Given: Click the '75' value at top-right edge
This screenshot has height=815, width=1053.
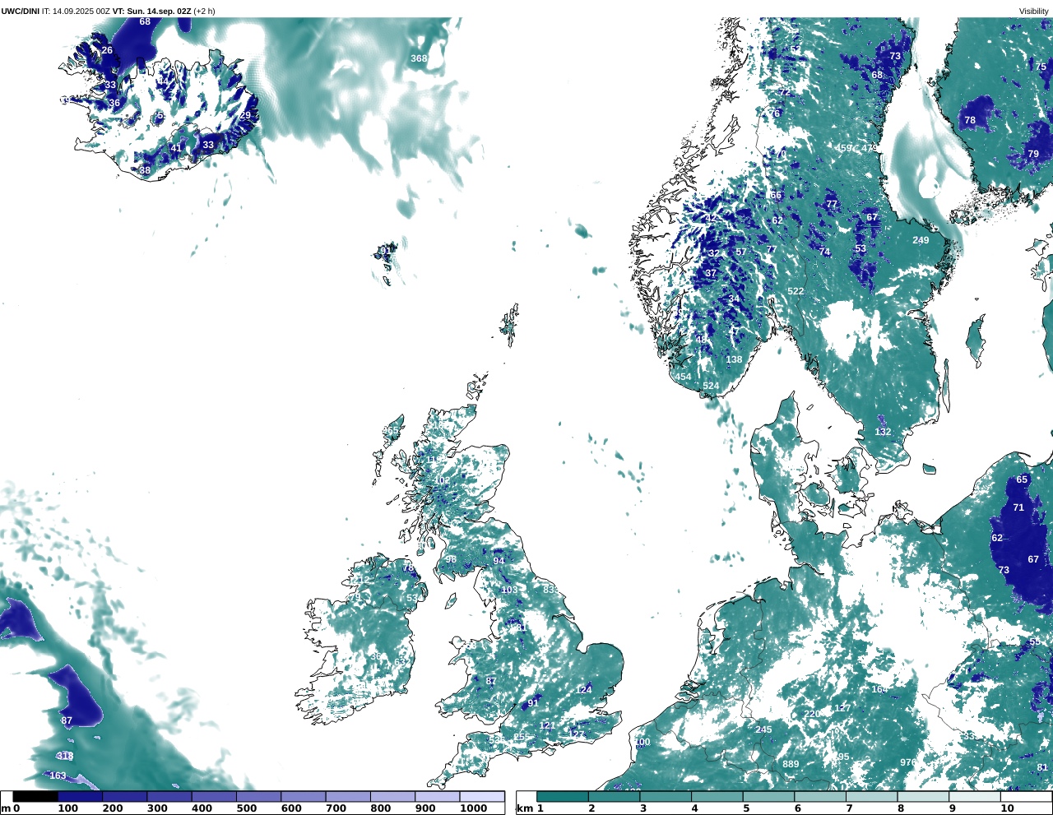Looking at the screenshot, I should click(x=1041, y=67).
